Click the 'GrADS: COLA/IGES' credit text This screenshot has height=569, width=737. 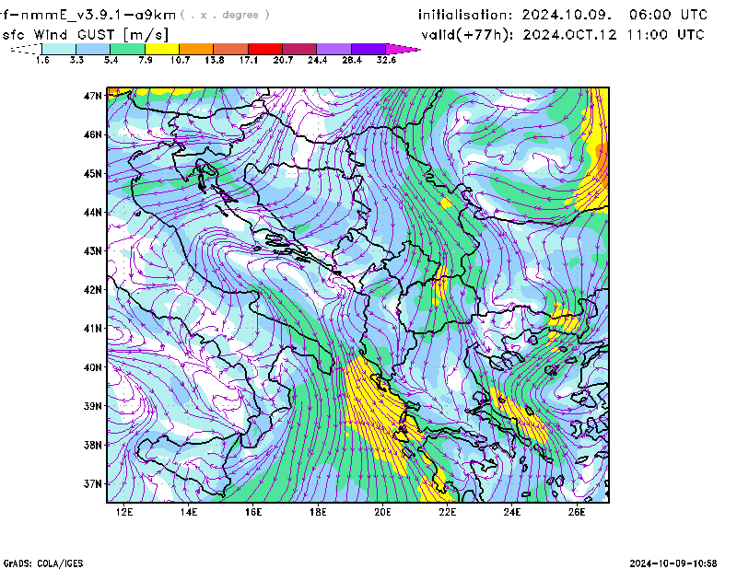[43, 563]
